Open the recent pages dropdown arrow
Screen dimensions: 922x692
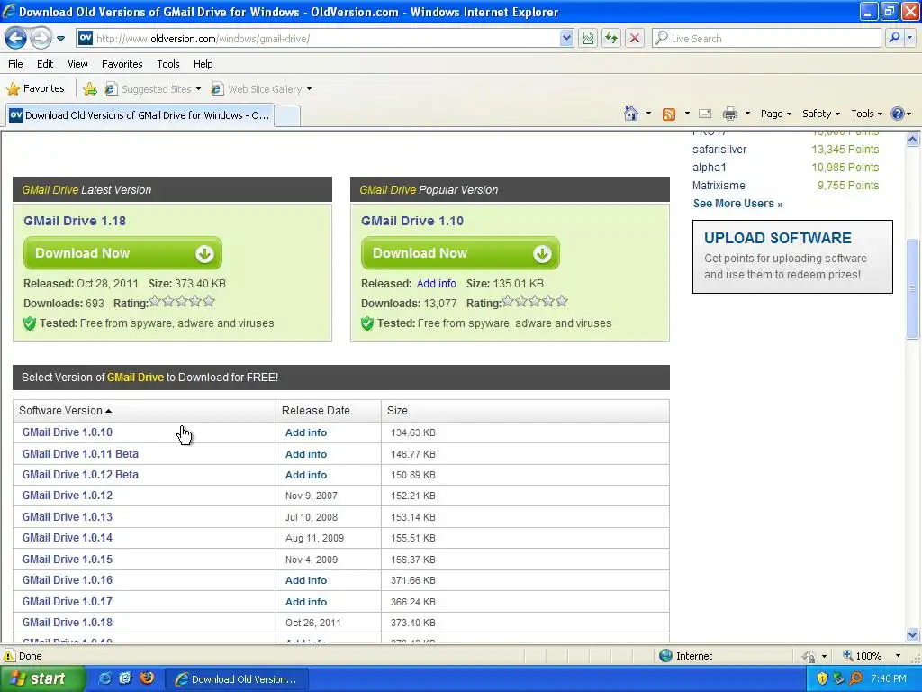pyautogui.click(x=60, y=39)
